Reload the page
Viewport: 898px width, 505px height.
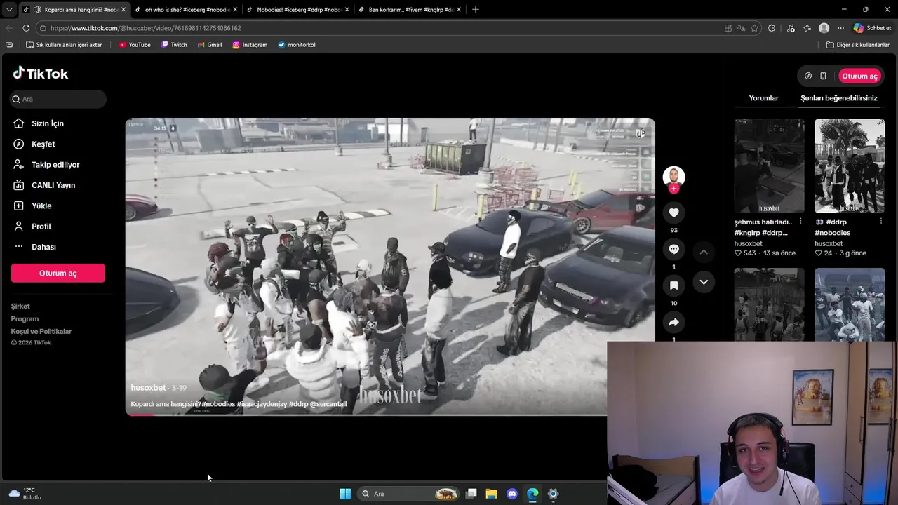(x=26, y=28)
